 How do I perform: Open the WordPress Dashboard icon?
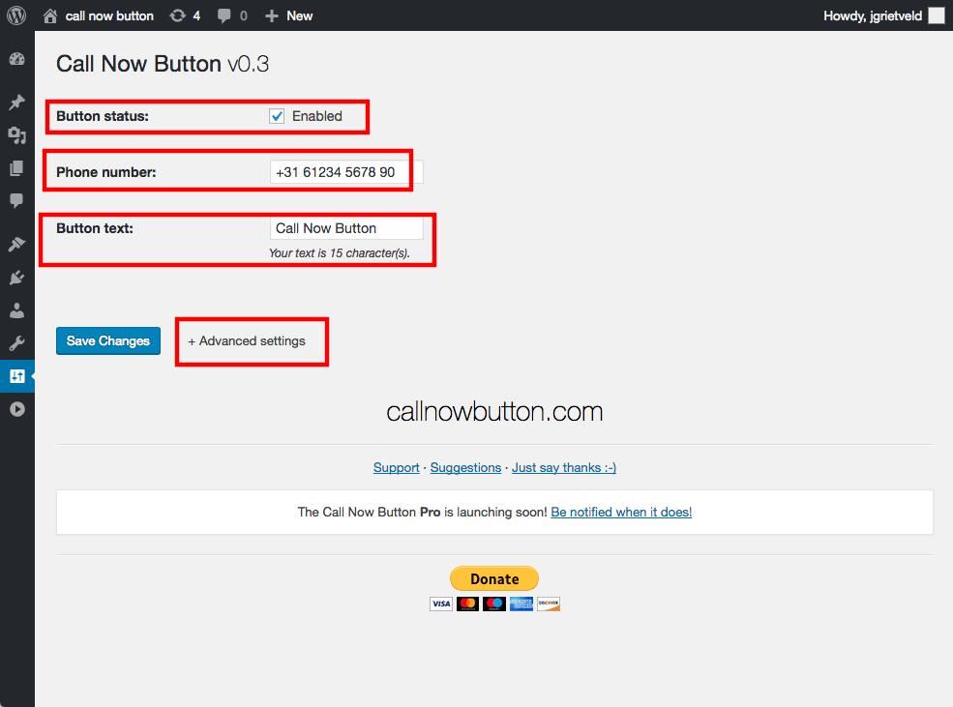(16, 59)
